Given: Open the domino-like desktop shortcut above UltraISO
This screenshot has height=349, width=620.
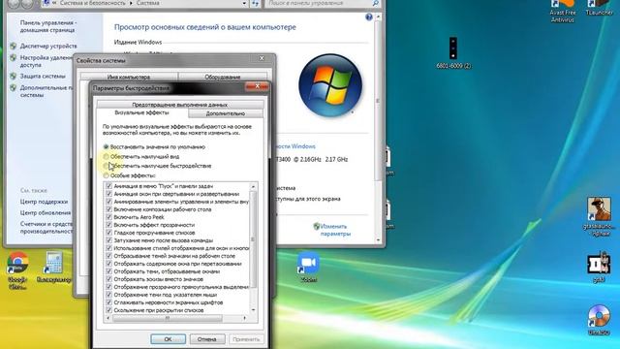Looking at the screenshot, I should tap(599, 267).
